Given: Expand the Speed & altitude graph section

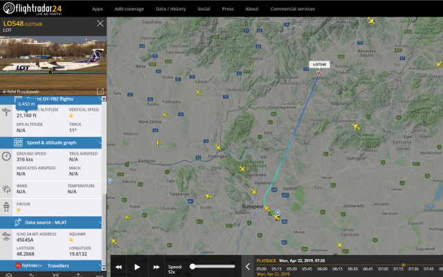Looking at the screenshot, I should point(51,143).
